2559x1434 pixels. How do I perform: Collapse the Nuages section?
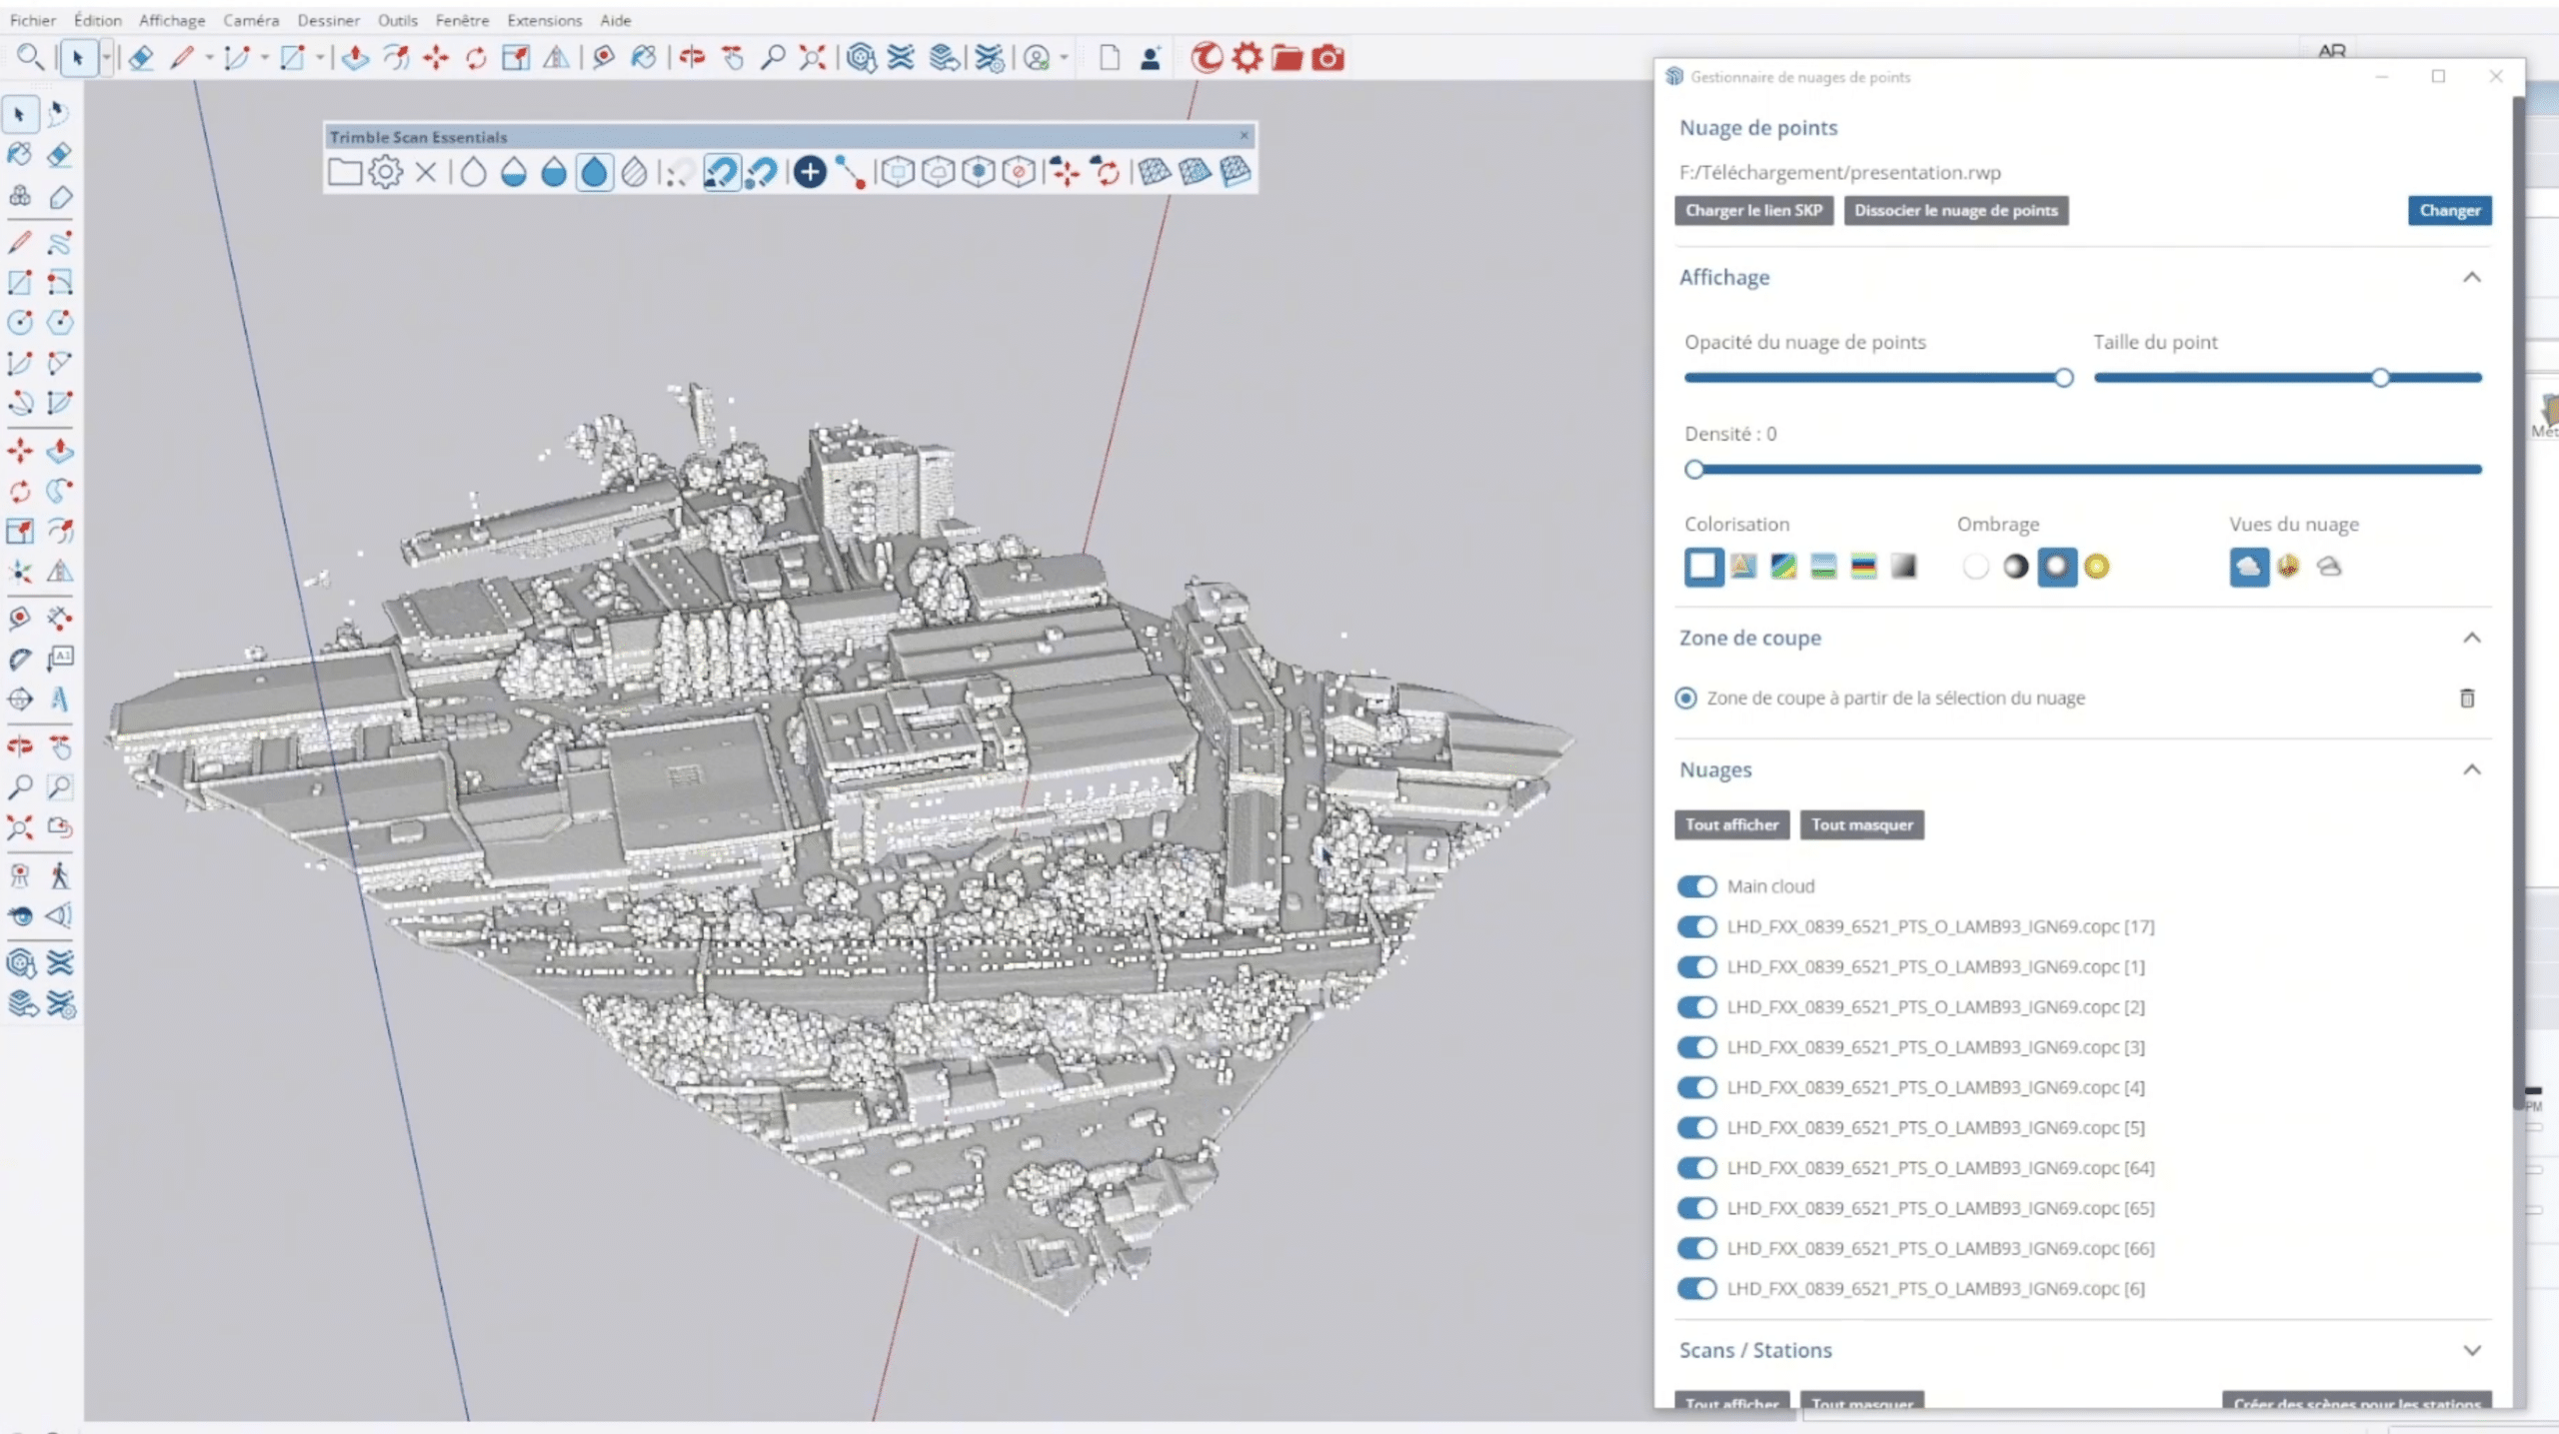2471,769
